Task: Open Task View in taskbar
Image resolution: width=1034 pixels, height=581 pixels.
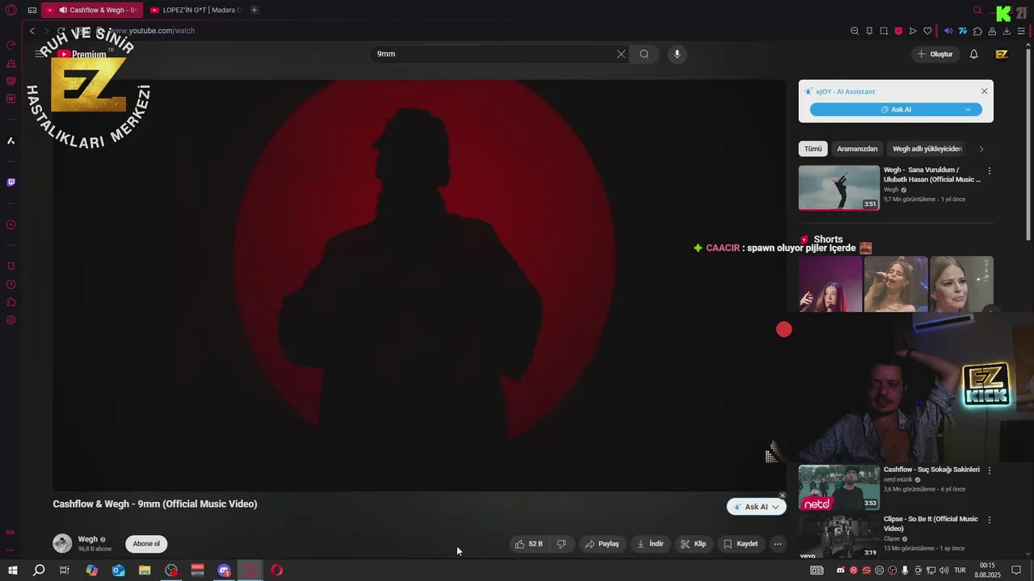Action: point(65,571)
